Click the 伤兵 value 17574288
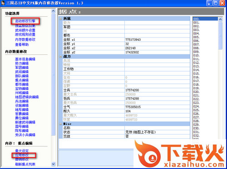The height and width of the screenshot is (169, 227). click(x=132, y=99)
